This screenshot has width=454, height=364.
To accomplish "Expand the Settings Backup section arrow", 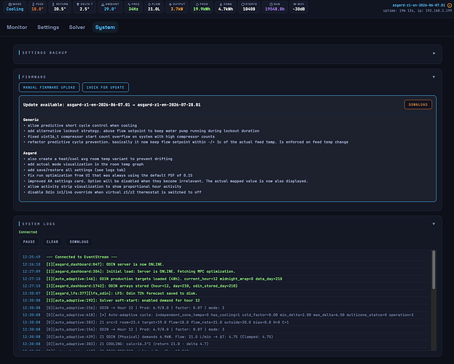I will (x=434, y=53).
